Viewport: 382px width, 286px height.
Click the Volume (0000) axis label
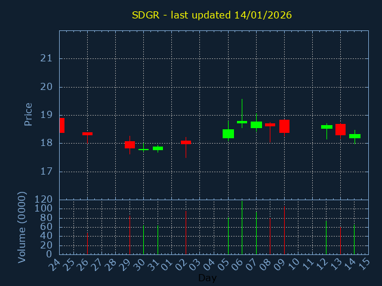pyautogui.click(x=22, y=227)
